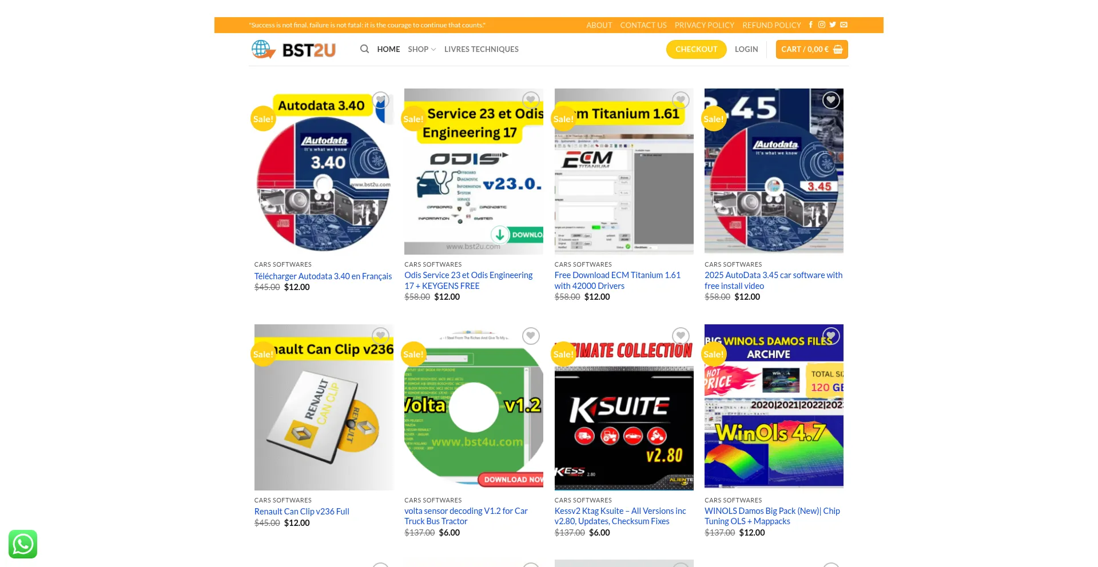Open the search magnifier icon
1098x567 pixels.
[x=364, y=49]
